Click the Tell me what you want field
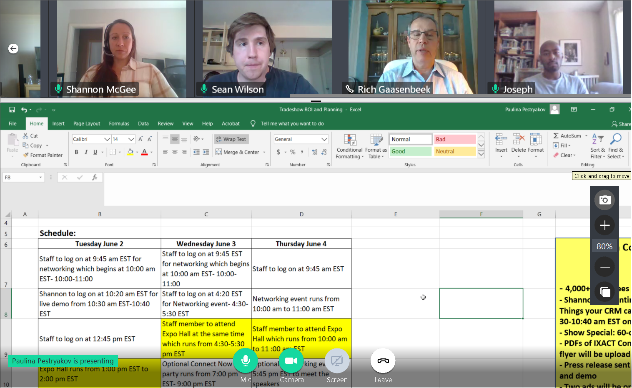The width and height of the screenshot is (632, 388). 292,124
